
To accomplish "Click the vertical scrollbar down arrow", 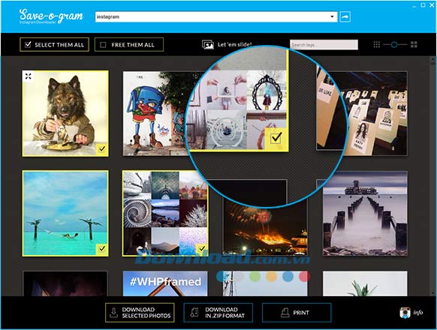I will tap(432, 293).
